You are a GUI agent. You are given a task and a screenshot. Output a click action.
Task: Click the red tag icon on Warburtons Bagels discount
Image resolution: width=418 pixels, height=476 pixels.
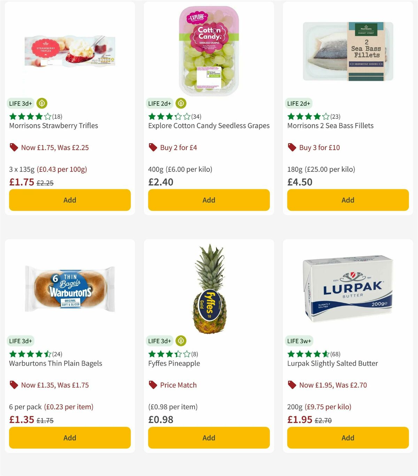(14, 385)
